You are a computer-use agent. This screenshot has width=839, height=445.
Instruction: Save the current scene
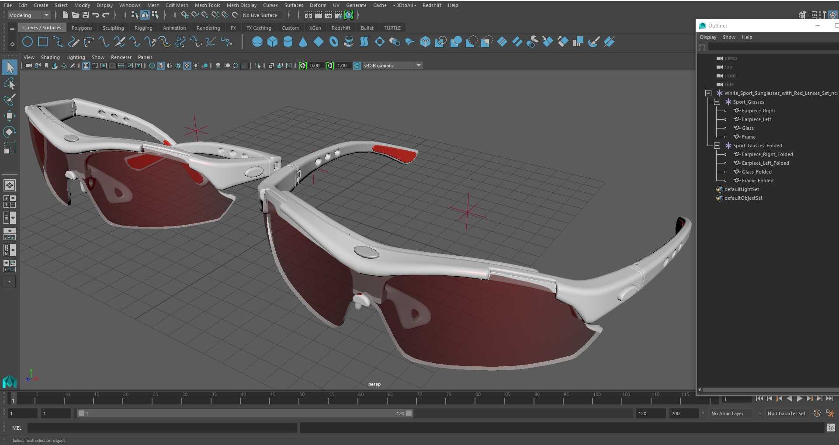(x=86, y=15)
